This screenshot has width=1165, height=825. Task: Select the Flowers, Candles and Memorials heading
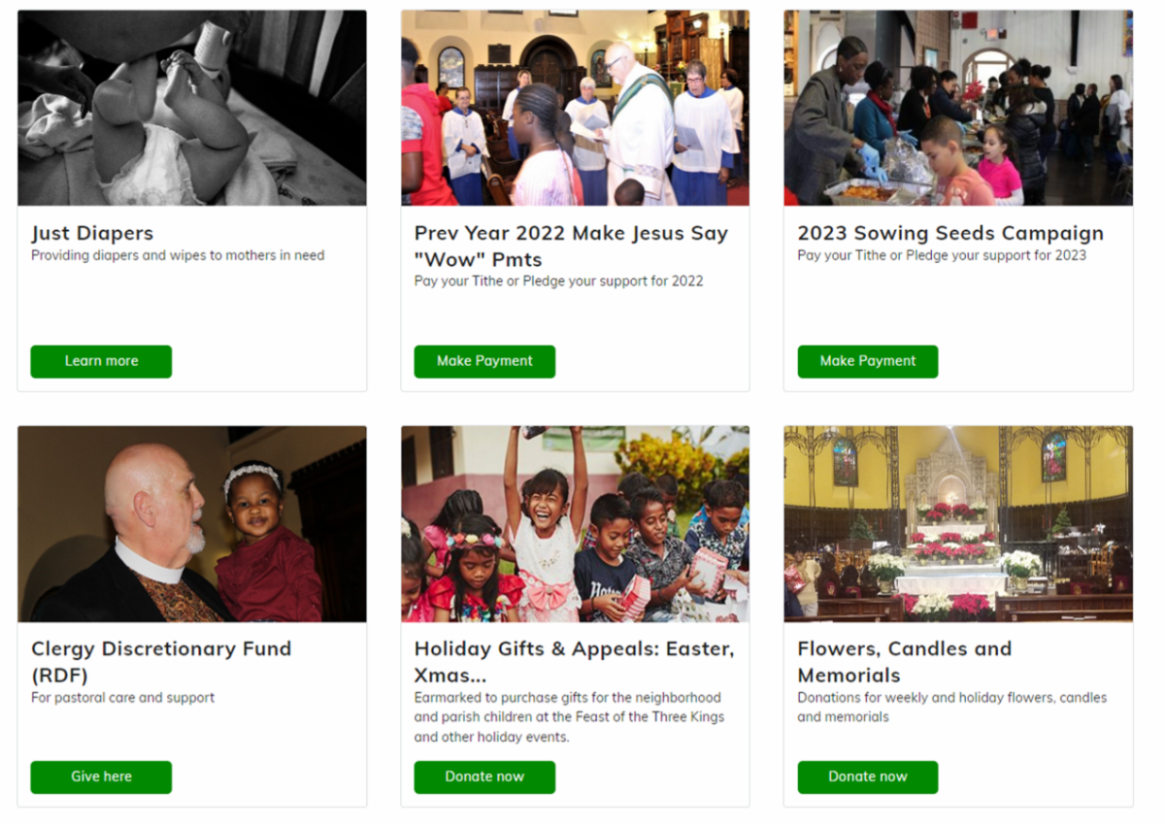(x=905, y=661)
